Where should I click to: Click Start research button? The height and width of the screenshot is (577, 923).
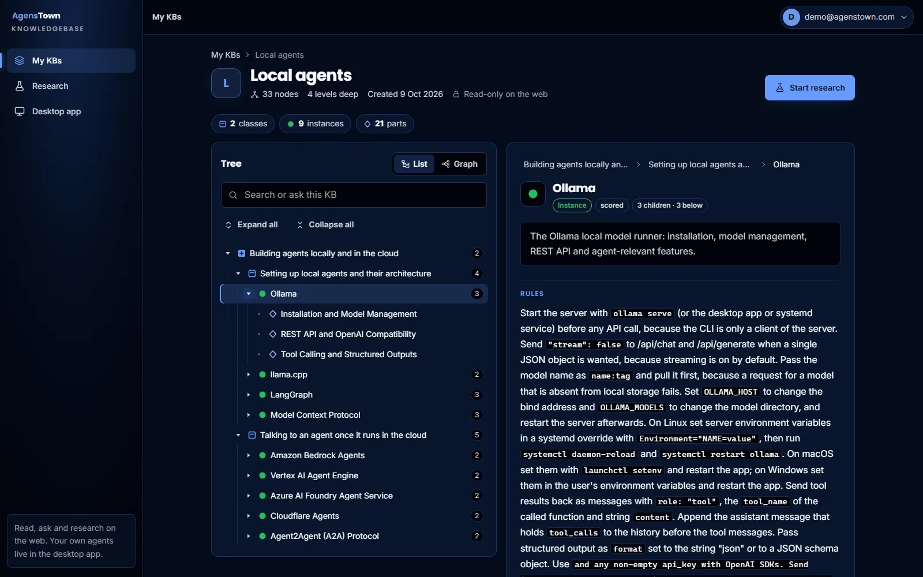point(810,88)
